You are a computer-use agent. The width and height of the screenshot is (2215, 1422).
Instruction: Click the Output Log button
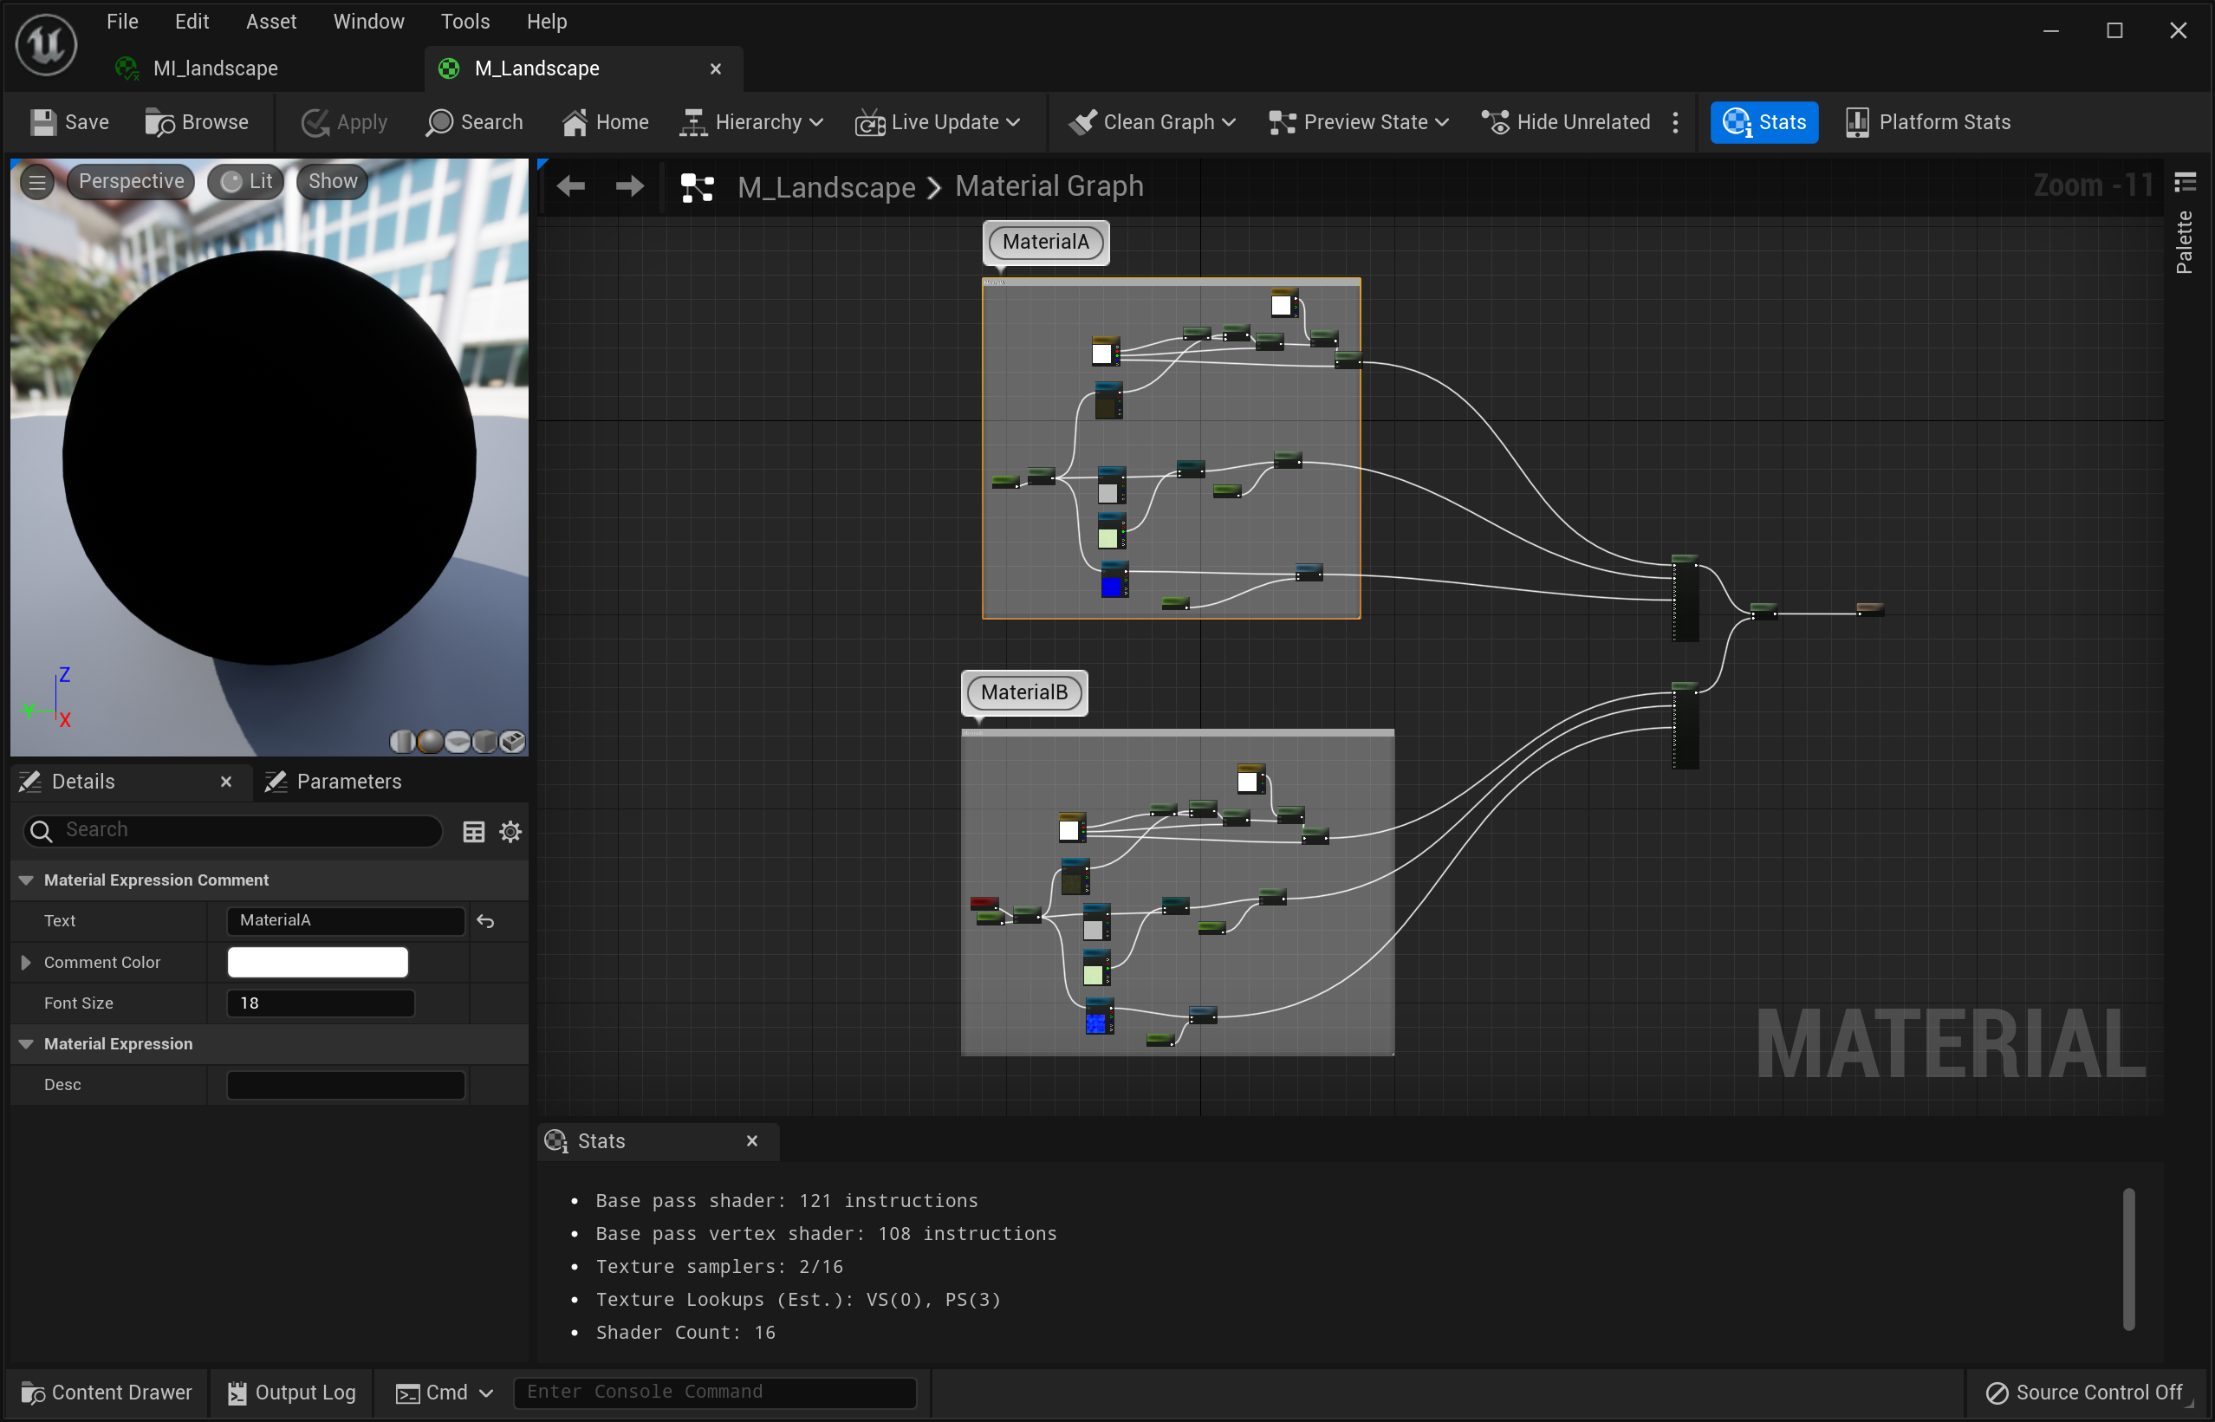[291, 1392]
